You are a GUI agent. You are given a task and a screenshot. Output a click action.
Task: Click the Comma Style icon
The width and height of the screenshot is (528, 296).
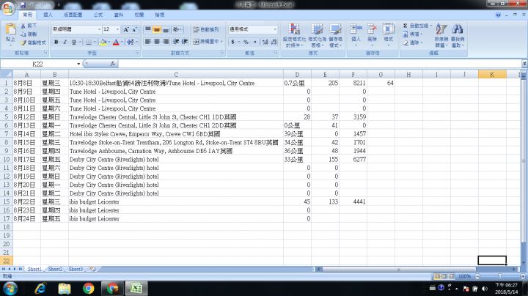tap(255, 42)
